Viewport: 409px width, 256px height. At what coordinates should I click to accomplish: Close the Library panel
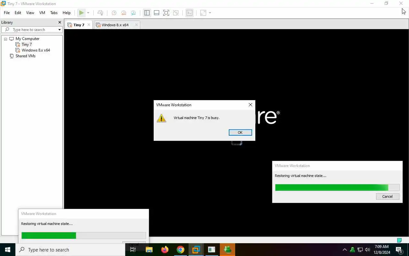coord(59,22)
